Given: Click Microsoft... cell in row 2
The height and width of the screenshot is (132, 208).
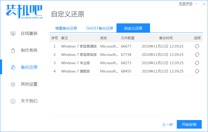Looking at the screenshot, I should pyautogui.click(x=109, y=55).
